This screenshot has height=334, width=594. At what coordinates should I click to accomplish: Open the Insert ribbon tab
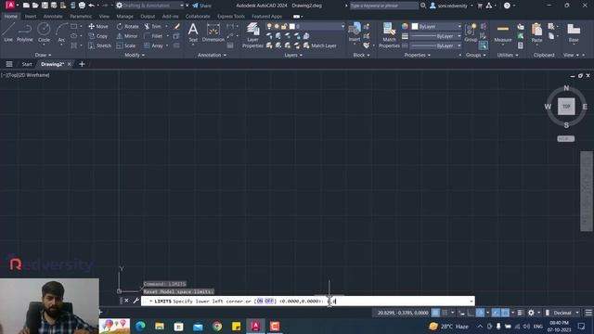pyautogui.click(x=31, y=17)
